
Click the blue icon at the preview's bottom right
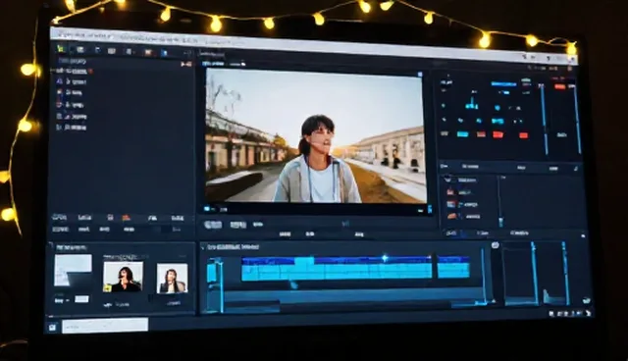[x=430, y=209]
